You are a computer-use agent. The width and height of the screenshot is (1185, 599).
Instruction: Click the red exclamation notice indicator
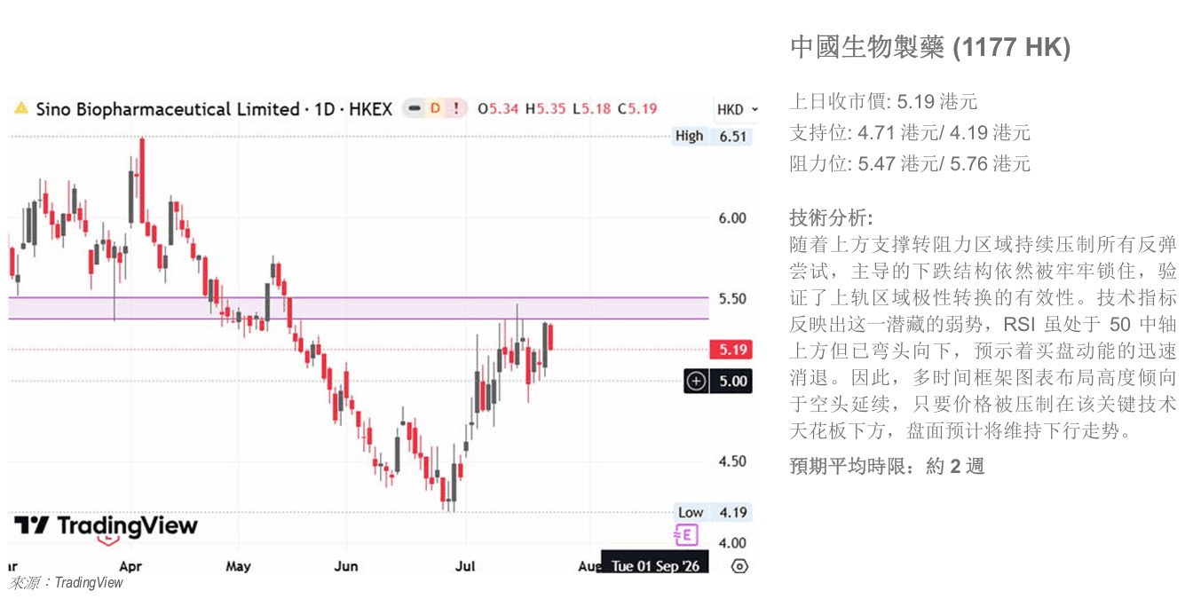[455, 109]
